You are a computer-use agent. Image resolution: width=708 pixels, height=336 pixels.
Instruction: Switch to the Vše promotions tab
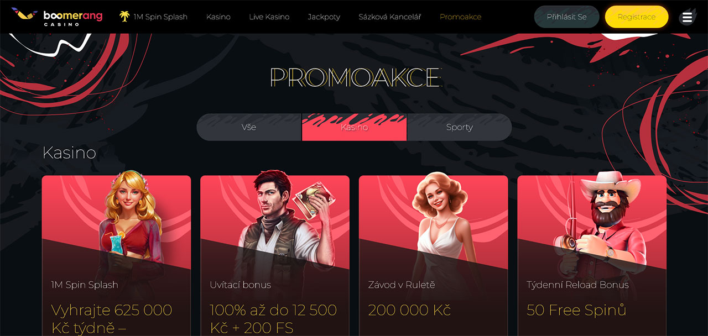pos(249,127)
